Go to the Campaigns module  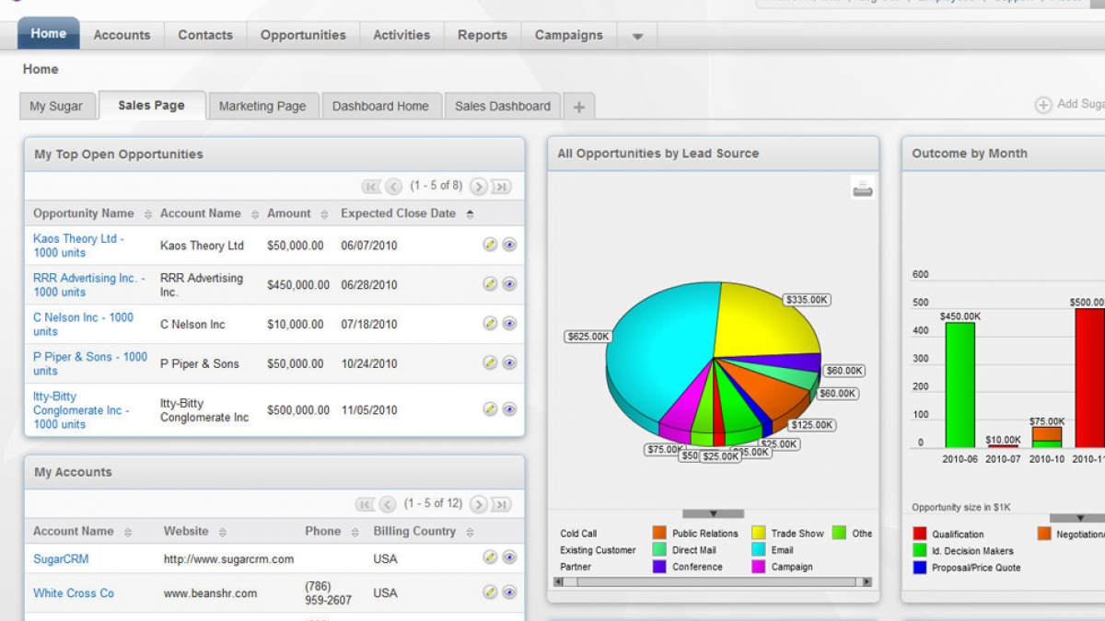(569, 35)
